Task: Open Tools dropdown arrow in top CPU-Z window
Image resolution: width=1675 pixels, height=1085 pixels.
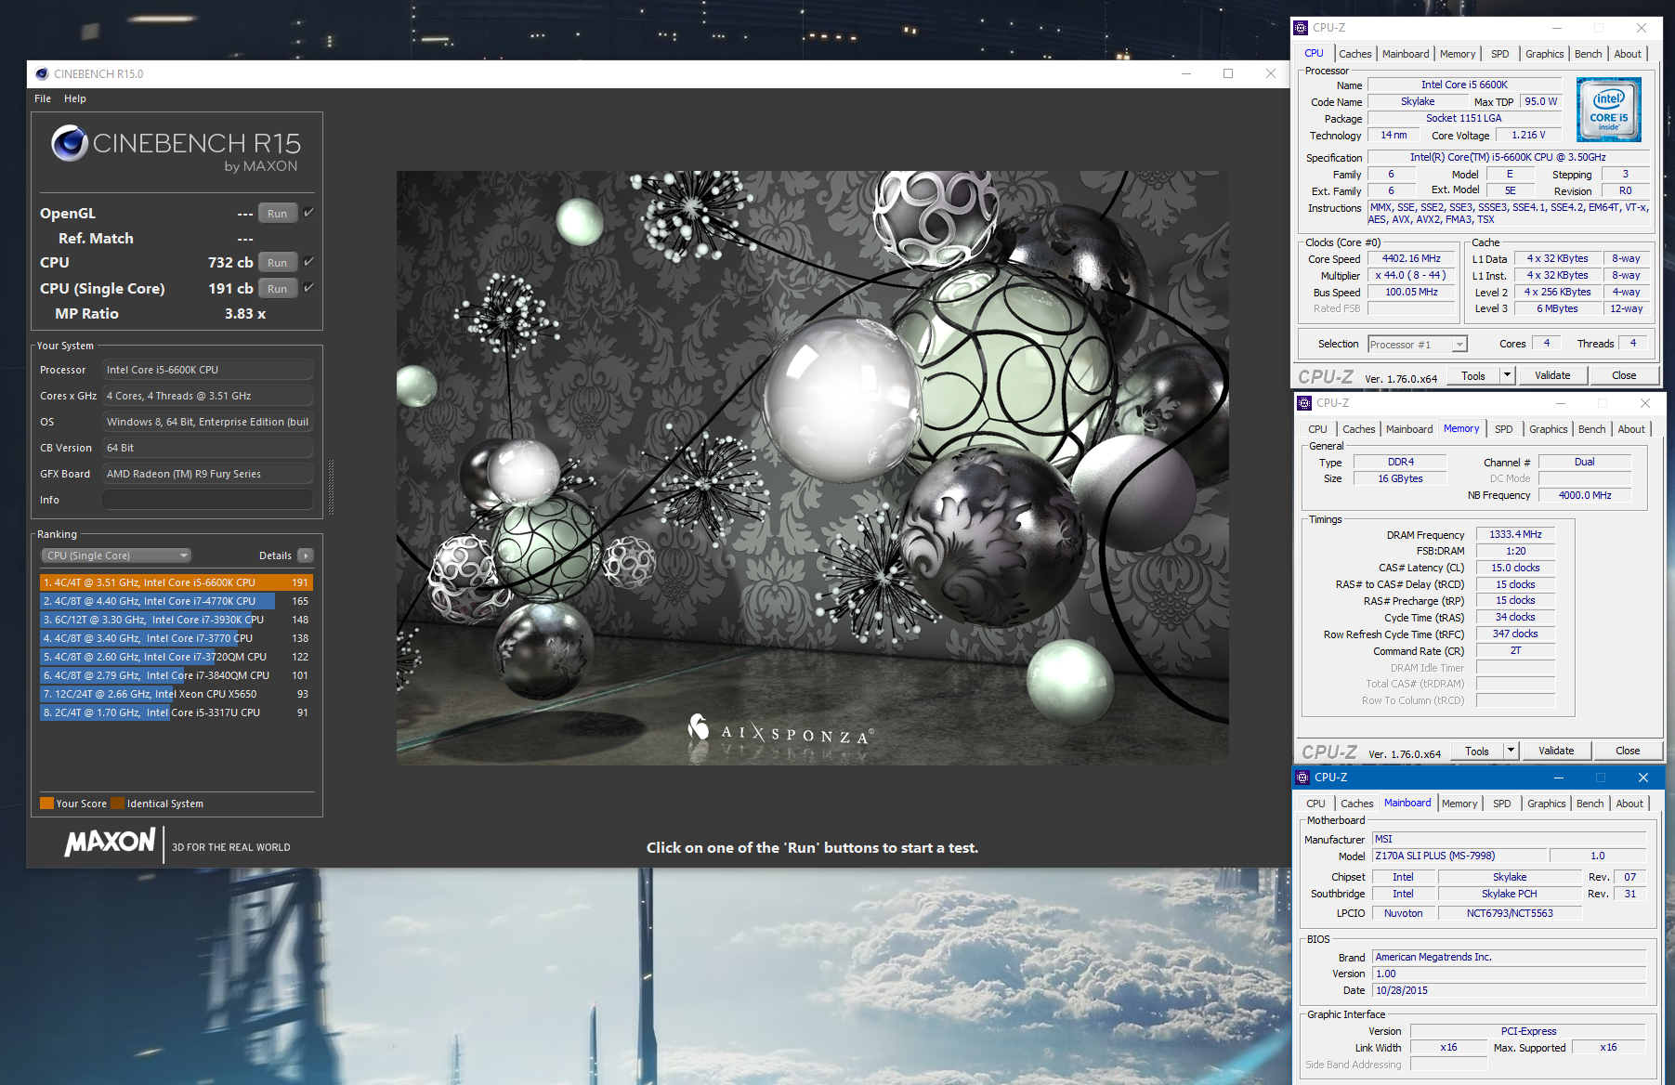Action: pyautogui.click(x=1508, y=375)
